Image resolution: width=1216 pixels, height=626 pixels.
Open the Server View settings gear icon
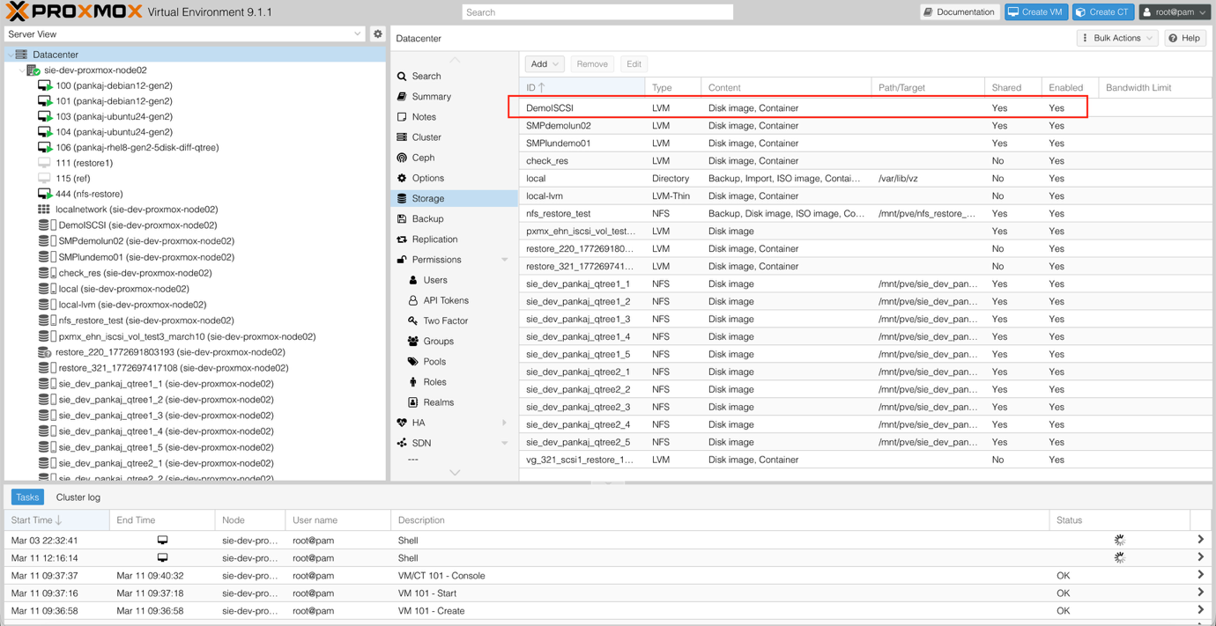click(377, 33)
